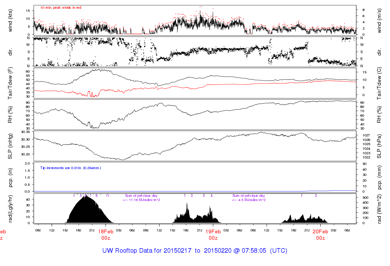Click the 'wind (kts)' left axis label
The width and height of the screenshot is (390, 266).
pos(10,21)
